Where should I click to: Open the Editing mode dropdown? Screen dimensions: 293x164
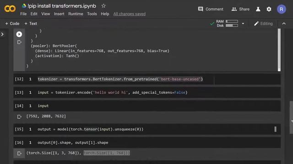pos(264,24)
